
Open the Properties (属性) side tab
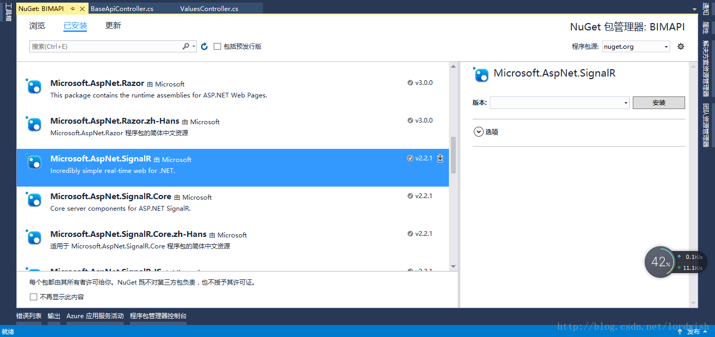click(x=706, y=28)
